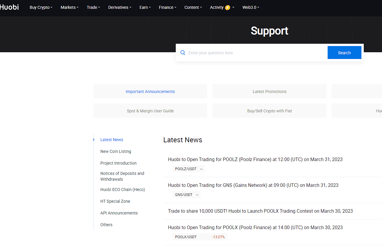Open the Web3.0 menu
382x247 pixels.
(249, 7)
